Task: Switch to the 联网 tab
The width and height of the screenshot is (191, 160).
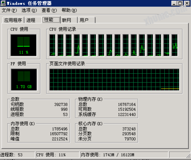Action: pyautogui.click(x=69, y=20)
